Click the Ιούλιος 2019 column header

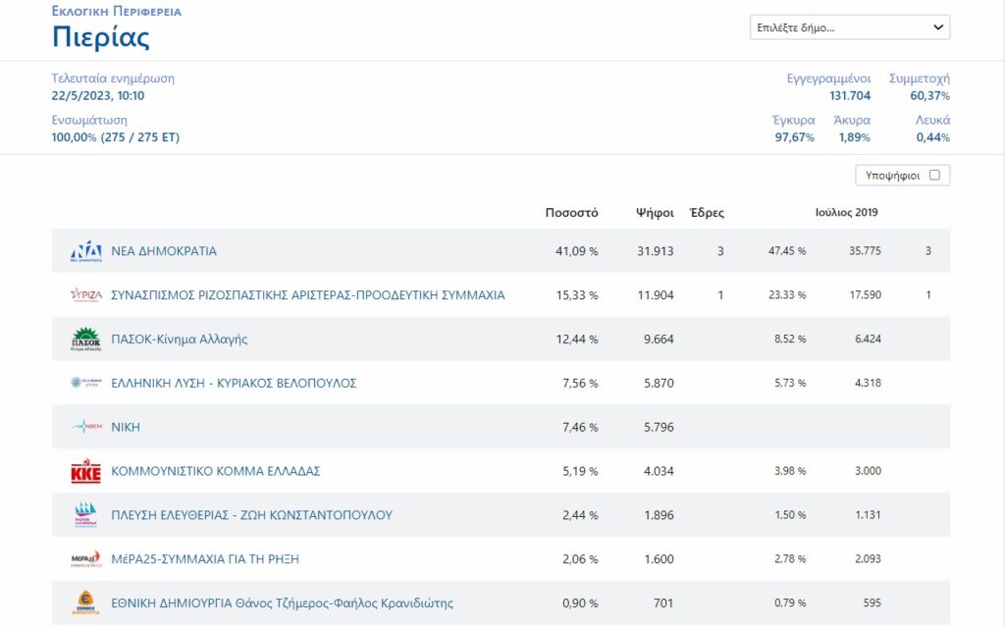[846, 213]
